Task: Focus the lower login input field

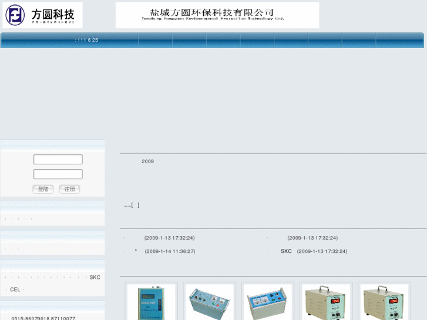Action: (58, 174)
